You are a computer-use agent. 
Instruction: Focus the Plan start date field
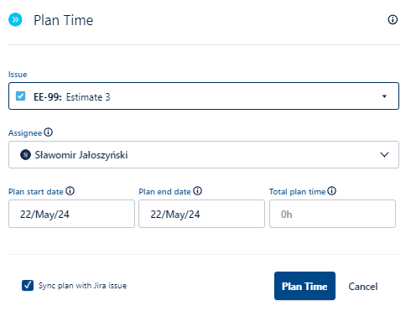pos(71,214)
